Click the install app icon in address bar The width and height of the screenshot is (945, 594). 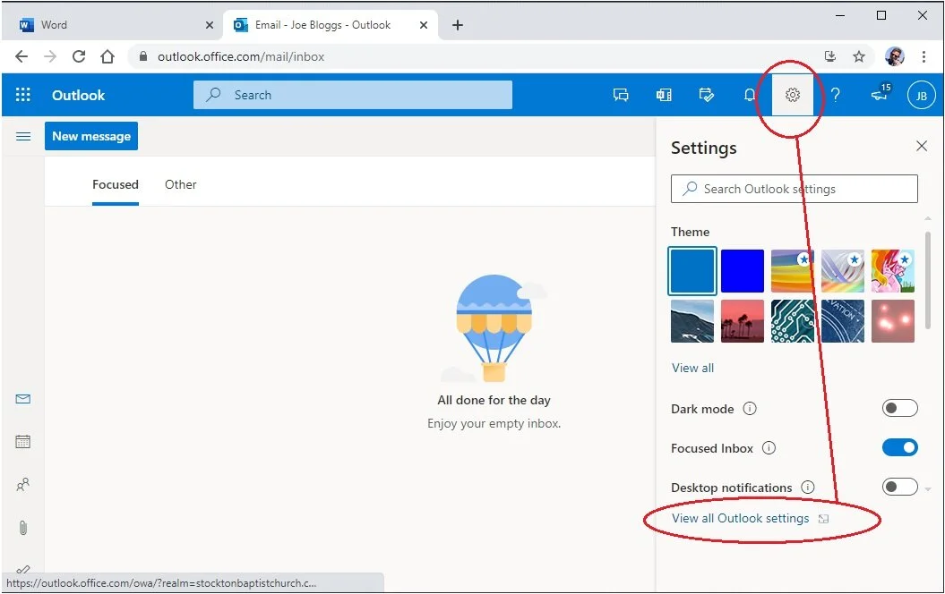pos(829,56)
